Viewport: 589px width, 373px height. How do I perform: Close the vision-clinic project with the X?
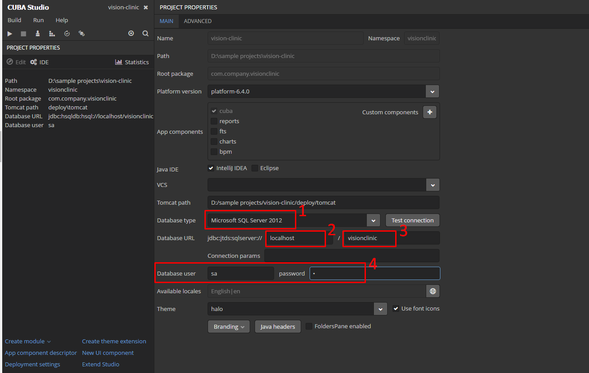(145, 8)
